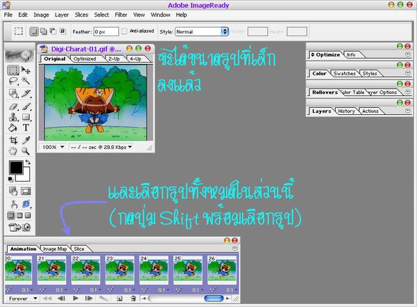Viewport: 417px width, 307px height.
Task: Select the Rectangle Image Map tool
Action: (x=13, y=93)
